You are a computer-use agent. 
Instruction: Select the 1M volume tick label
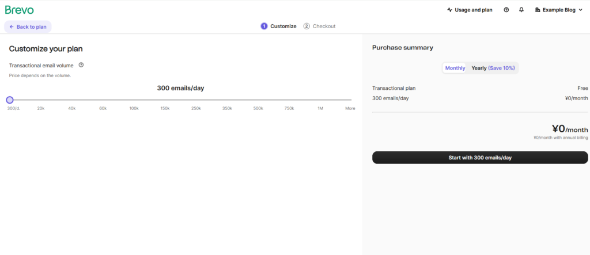[320, 108]
